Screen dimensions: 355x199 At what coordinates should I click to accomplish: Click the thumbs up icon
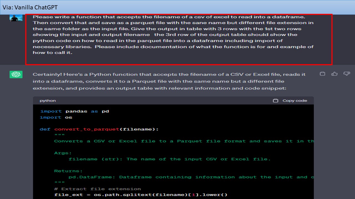tap(334, 74)
